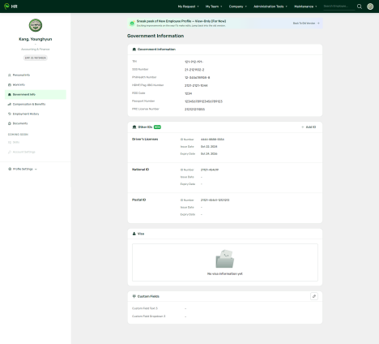Click the employee ID badge
This screenshot has height=344, width=379.
point(36,58)
